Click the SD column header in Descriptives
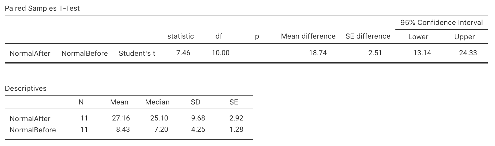 (196, 102)
